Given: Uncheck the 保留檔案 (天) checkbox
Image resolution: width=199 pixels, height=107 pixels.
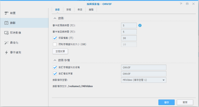Looking at the screenshot, I should 55,38.
